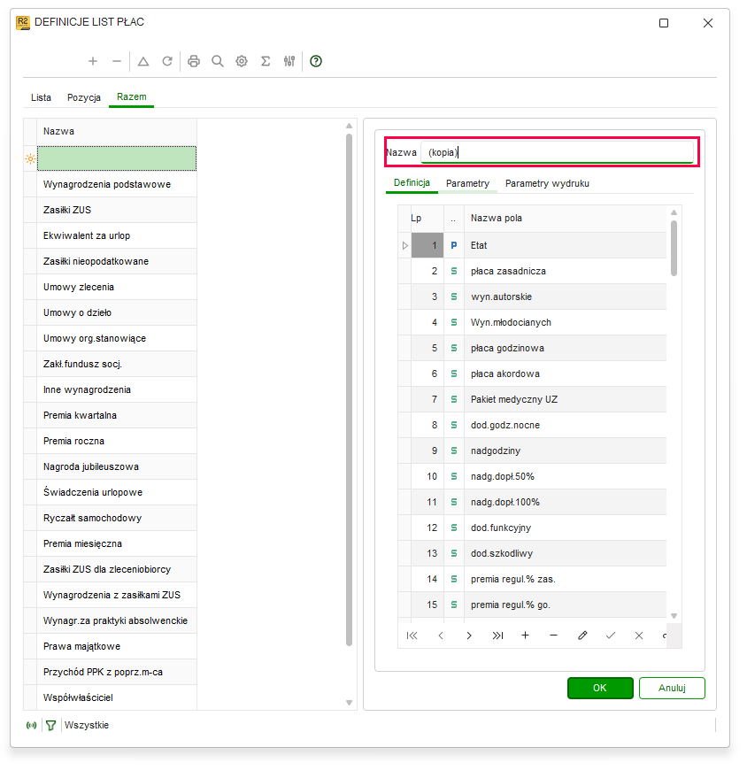Jump to last record in field navigator
Viewport: 747px width, 778px height.
pos(497,636)
